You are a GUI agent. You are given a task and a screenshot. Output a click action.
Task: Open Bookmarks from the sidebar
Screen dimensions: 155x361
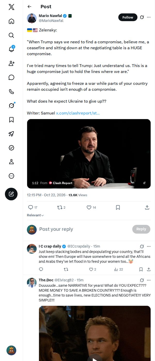tap(11, 120)
